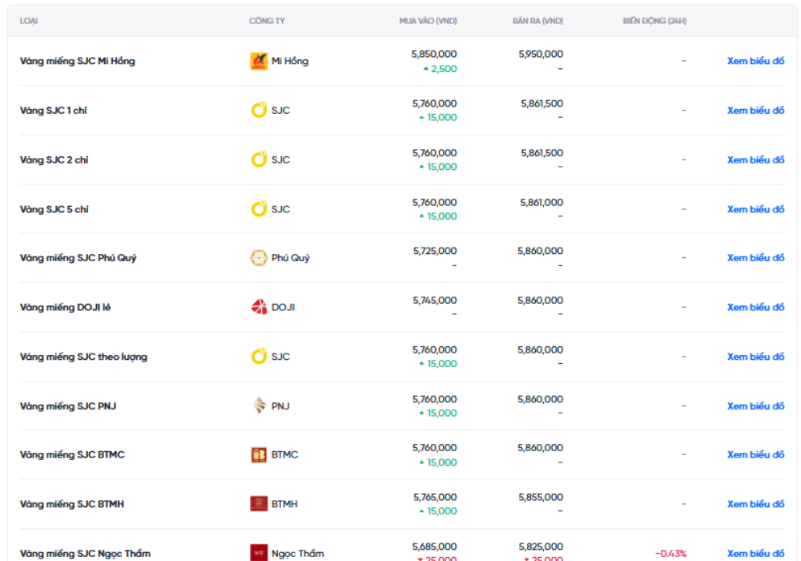
Task: Select the sell price 5,861,000
Action: point(541,202)
